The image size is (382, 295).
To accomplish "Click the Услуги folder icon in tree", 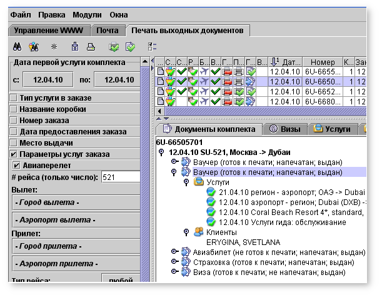I will [x=198, y=182].
